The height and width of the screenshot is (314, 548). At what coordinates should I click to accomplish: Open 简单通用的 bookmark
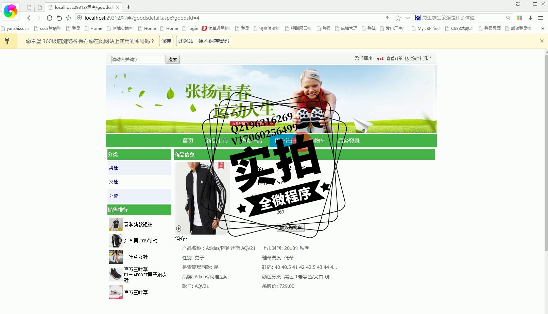coord(216,29)
